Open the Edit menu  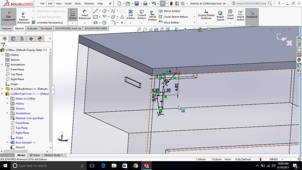50,4
